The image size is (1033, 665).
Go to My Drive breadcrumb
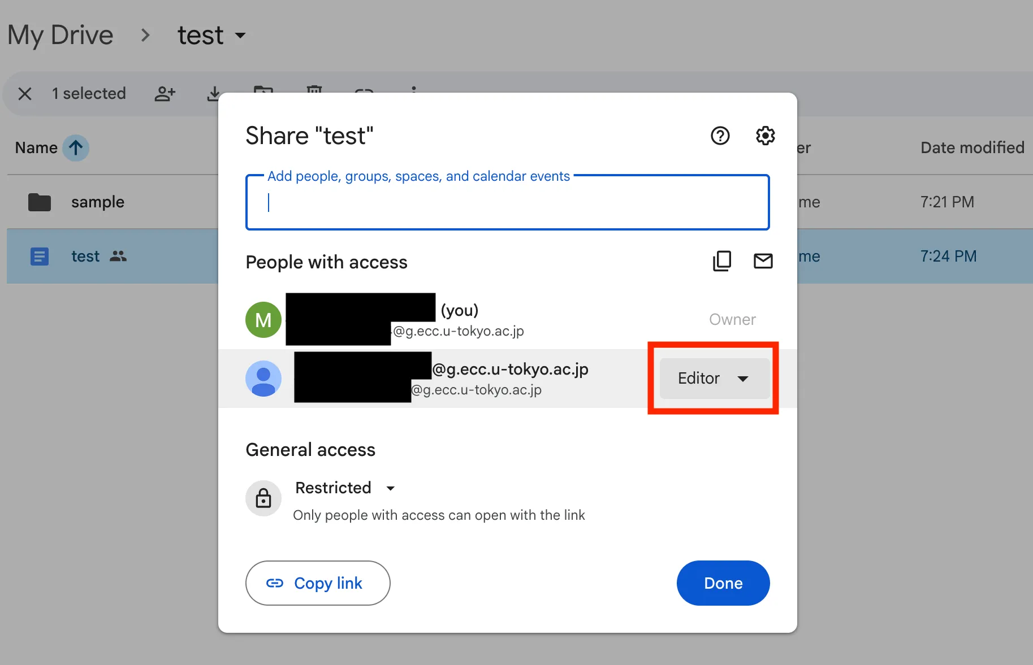point(60,35)
